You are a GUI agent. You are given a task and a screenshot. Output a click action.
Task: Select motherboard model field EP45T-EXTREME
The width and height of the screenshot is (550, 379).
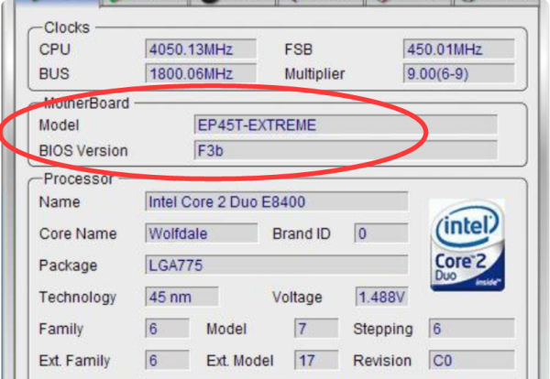pos(346,125)
